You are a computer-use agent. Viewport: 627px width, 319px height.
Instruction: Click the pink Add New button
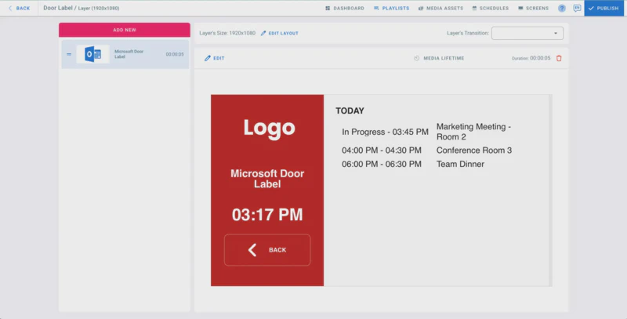coord(125,30)
